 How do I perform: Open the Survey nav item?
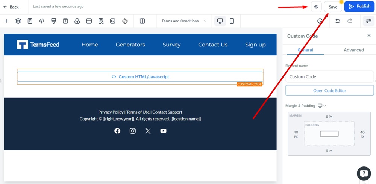click(171, 45)
